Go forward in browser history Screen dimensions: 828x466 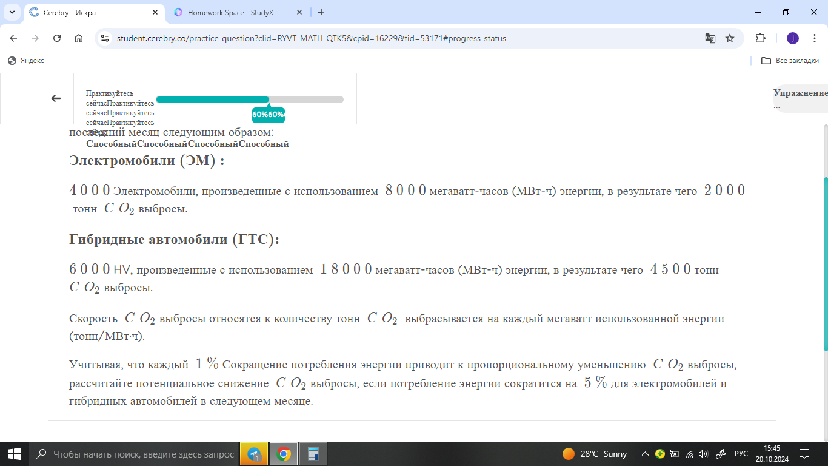(35, 38)
